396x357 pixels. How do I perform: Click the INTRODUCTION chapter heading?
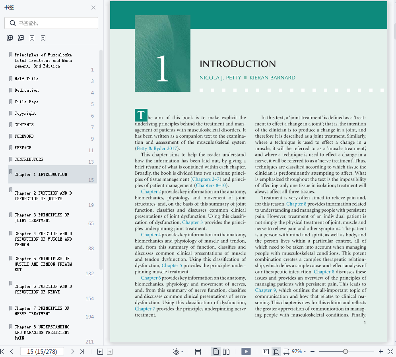238,64
